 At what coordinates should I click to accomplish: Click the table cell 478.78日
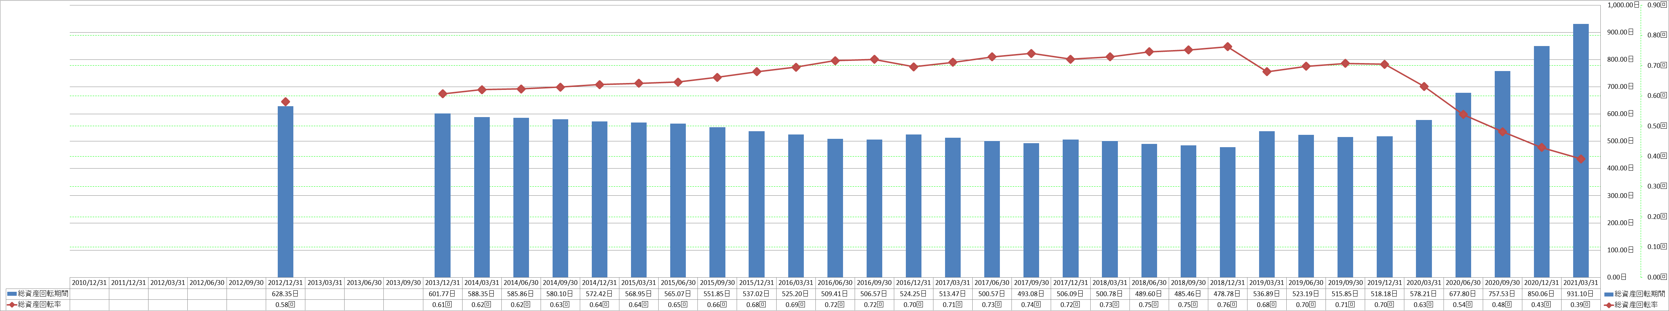(1227, 294)
